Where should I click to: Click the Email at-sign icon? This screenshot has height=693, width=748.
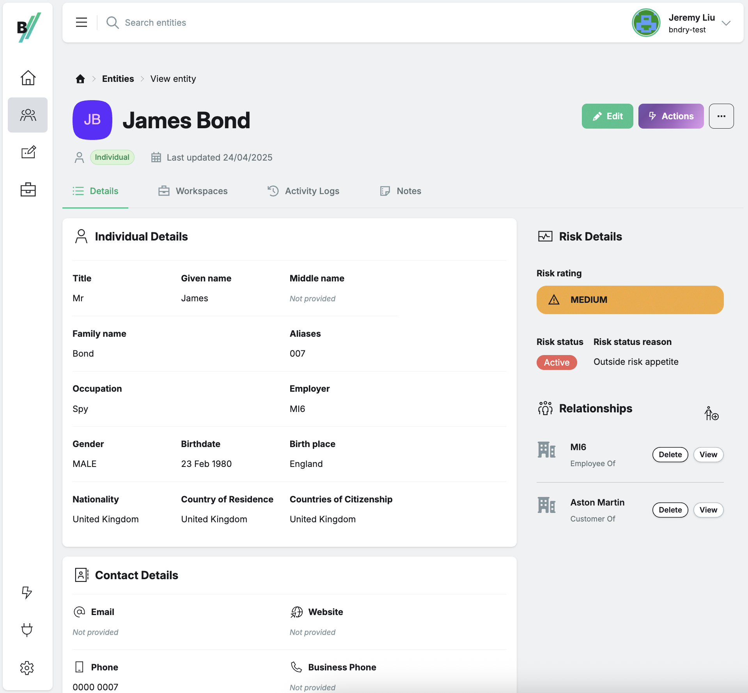[79, 612]
